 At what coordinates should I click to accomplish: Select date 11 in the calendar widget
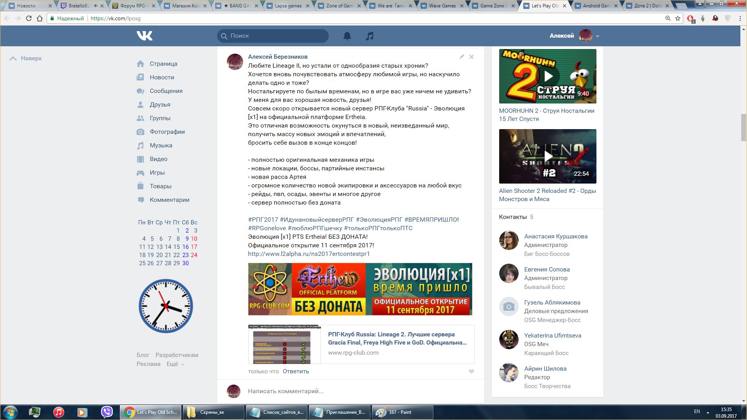click(142, 247)
